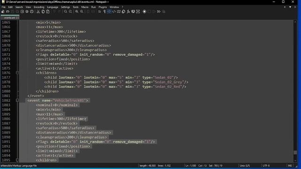Collapse the event fold on line 1082

pyautogui.click(x=17, y=100)
